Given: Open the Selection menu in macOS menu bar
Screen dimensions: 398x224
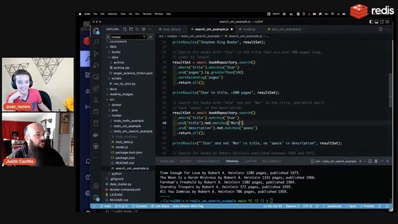Looking at the screenshot, I should click(x=113, y=14).
